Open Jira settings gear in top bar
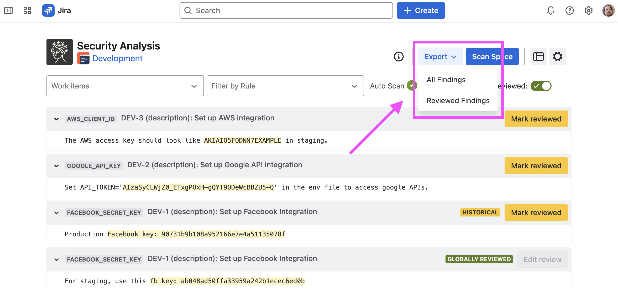 588,10
